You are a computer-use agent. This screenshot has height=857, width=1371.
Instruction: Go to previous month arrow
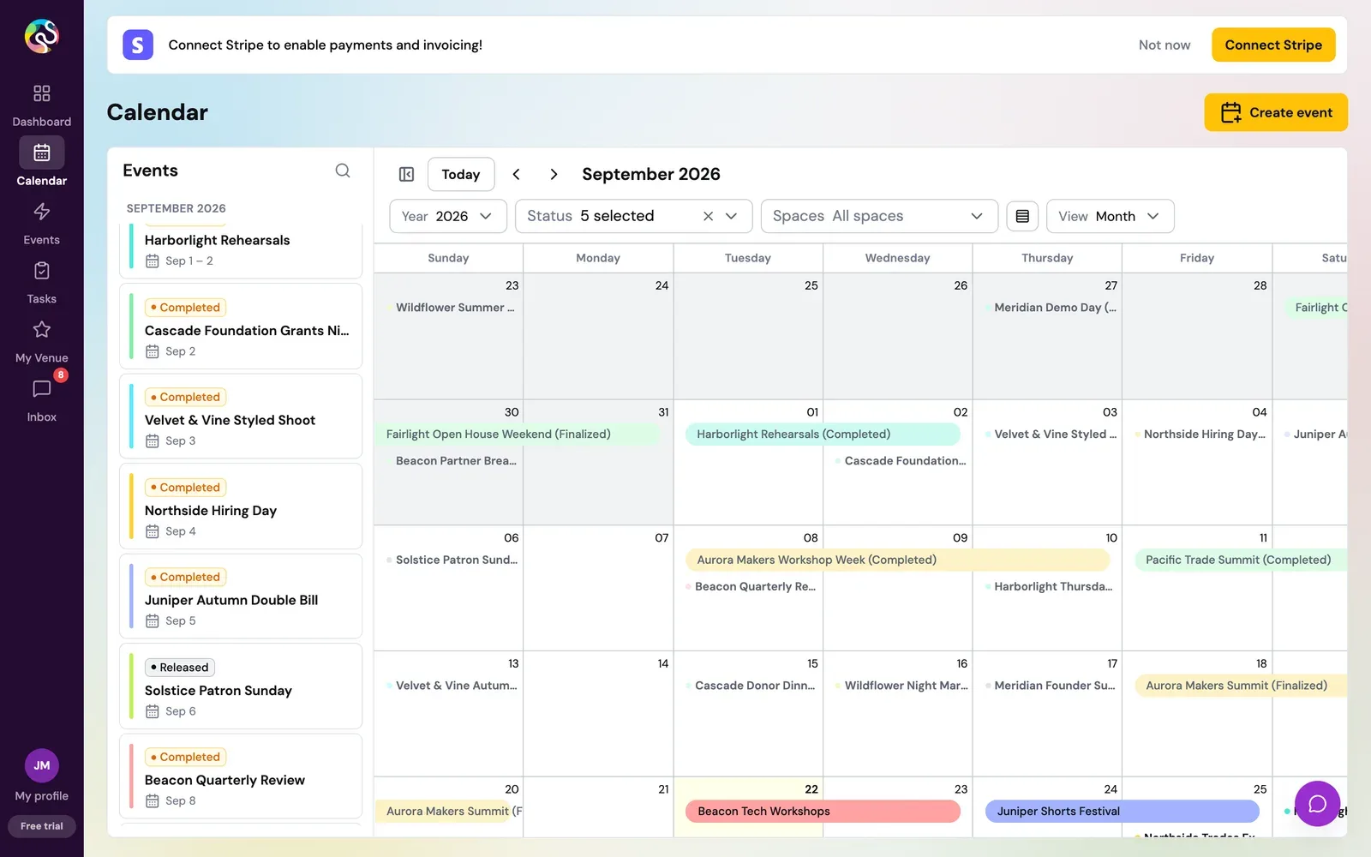tap(516, 174)
